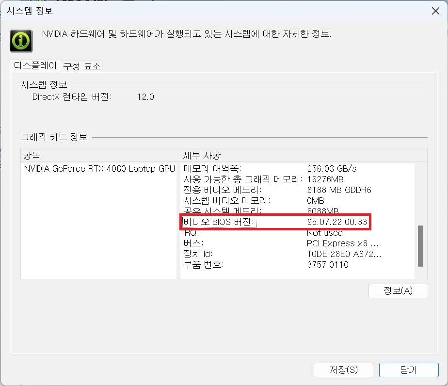Click the 세부 사항 column header
The image size is (448, 386).
(x=202, y=156)
